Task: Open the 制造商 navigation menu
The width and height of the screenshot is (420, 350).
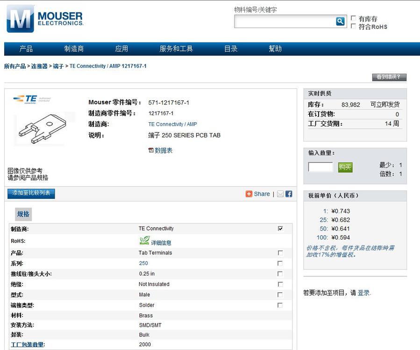Action: (74, 49)
